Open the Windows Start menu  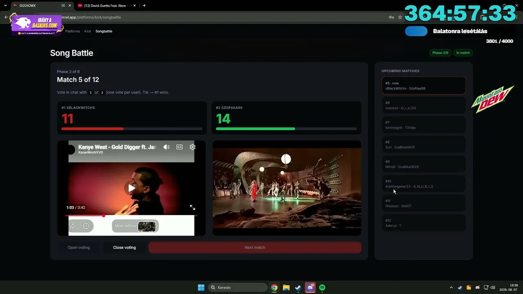point(201,287)
